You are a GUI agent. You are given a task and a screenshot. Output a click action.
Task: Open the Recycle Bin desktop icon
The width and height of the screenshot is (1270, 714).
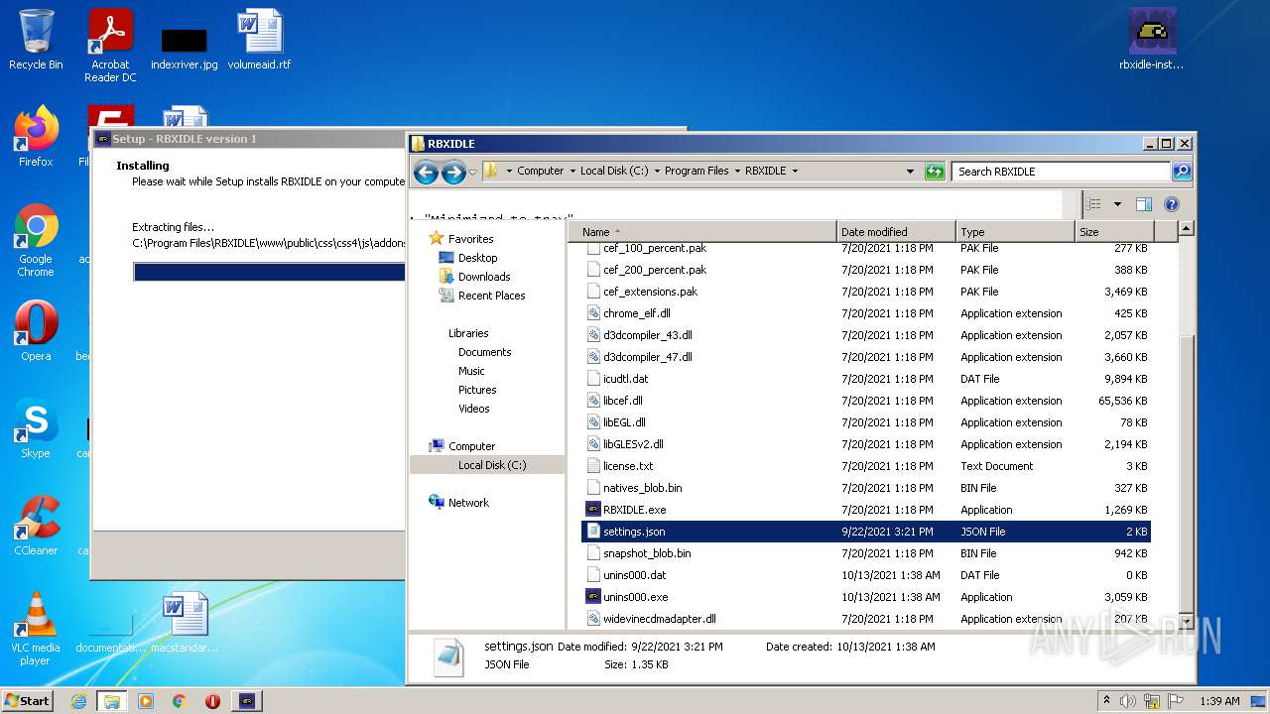point(36,40)
